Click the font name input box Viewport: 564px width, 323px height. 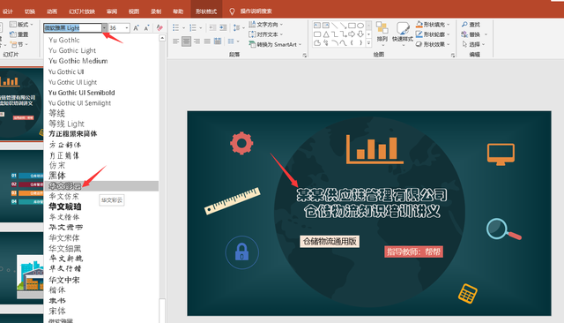tap(72, 27)
